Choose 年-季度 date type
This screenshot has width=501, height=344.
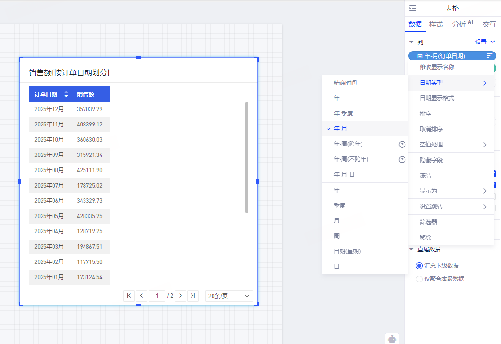tap(343, 114)
